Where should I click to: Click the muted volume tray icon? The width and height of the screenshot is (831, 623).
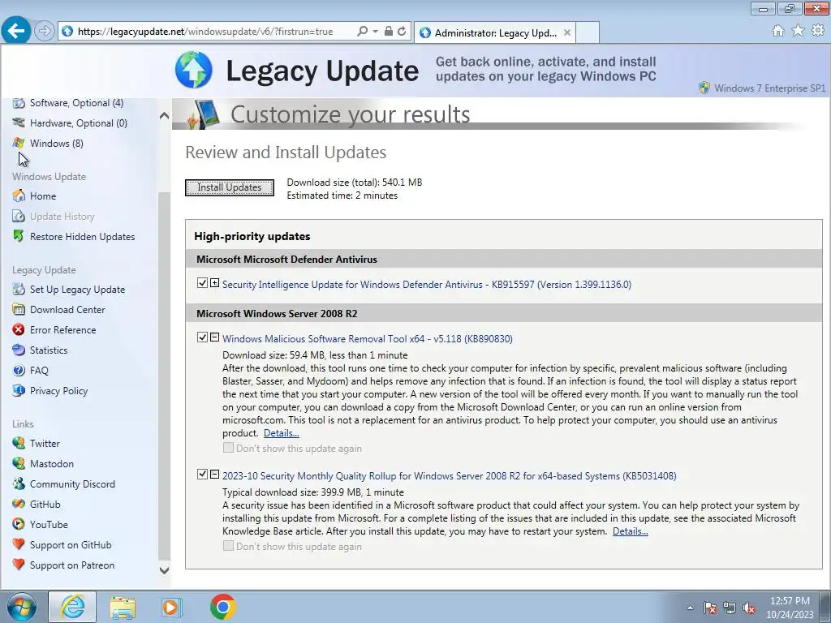click(749, 608)
